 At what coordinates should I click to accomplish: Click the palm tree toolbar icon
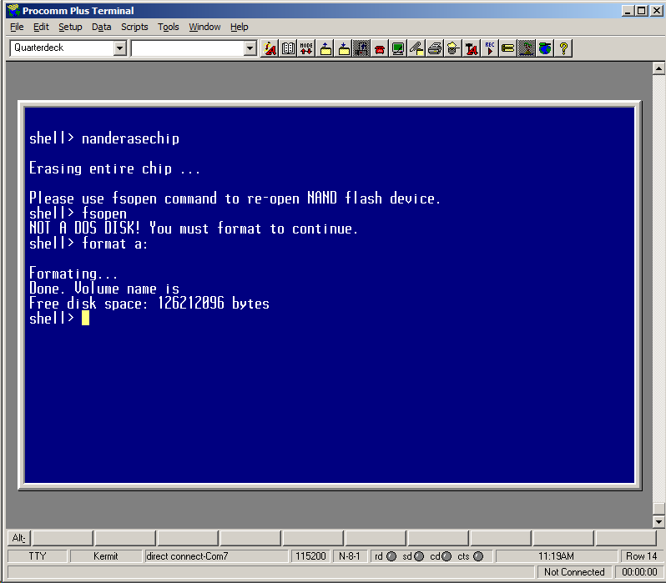point(526,48)
